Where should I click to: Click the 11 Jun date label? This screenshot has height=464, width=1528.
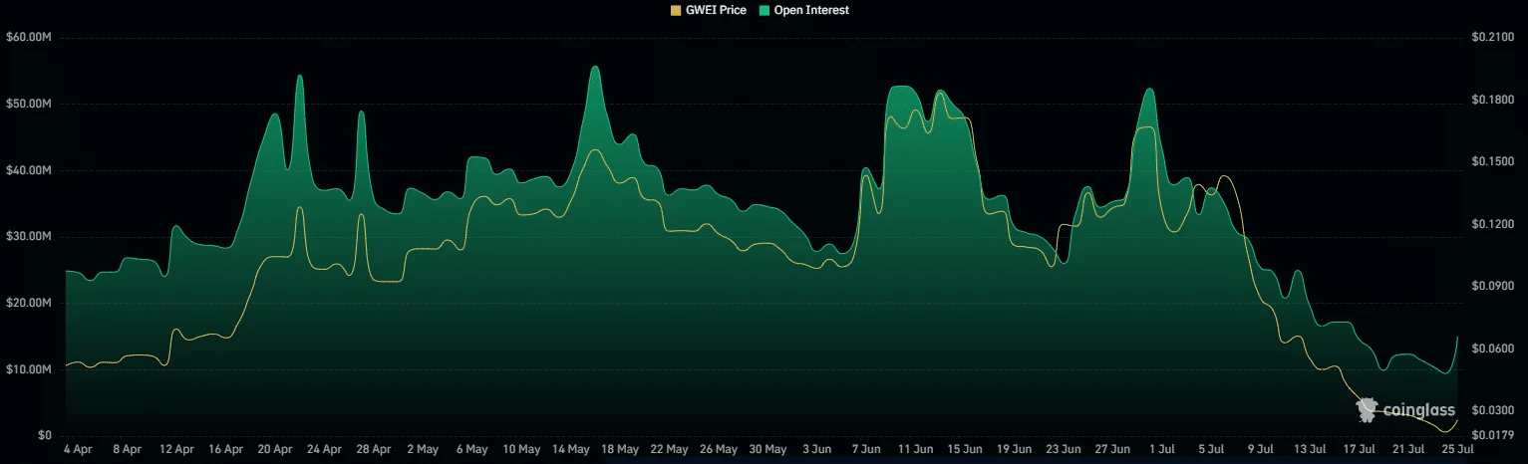coord(916,450)
